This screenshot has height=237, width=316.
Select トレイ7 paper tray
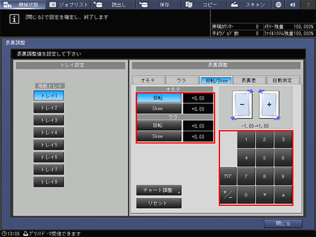pos(49,170)
